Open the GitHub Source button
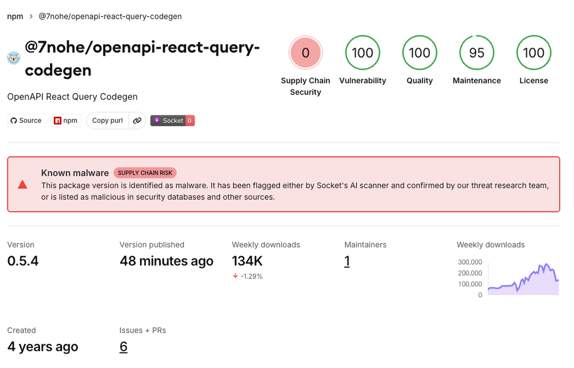The image size is (574, 368). click(26, 121)
